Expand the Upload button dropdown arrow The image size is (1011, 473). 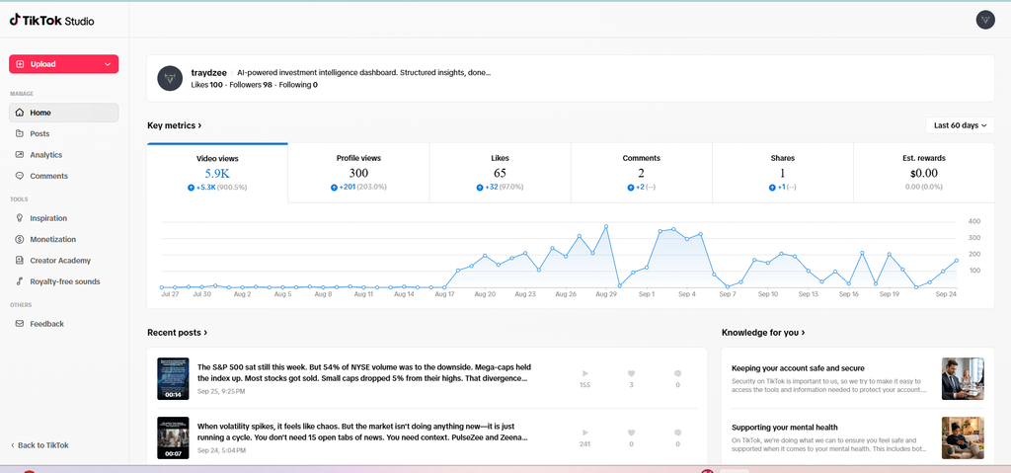tap(107, 64)
